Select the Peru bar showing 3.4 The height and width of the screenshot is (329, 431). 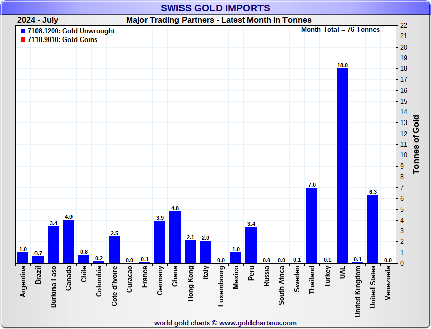251,245
